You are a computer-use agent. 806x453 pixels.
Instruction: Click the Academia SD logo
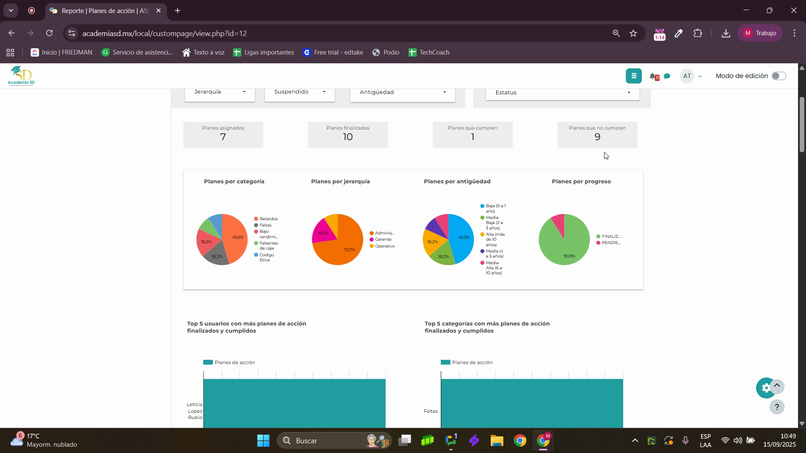pyautogui.click(x=21, y=76)
